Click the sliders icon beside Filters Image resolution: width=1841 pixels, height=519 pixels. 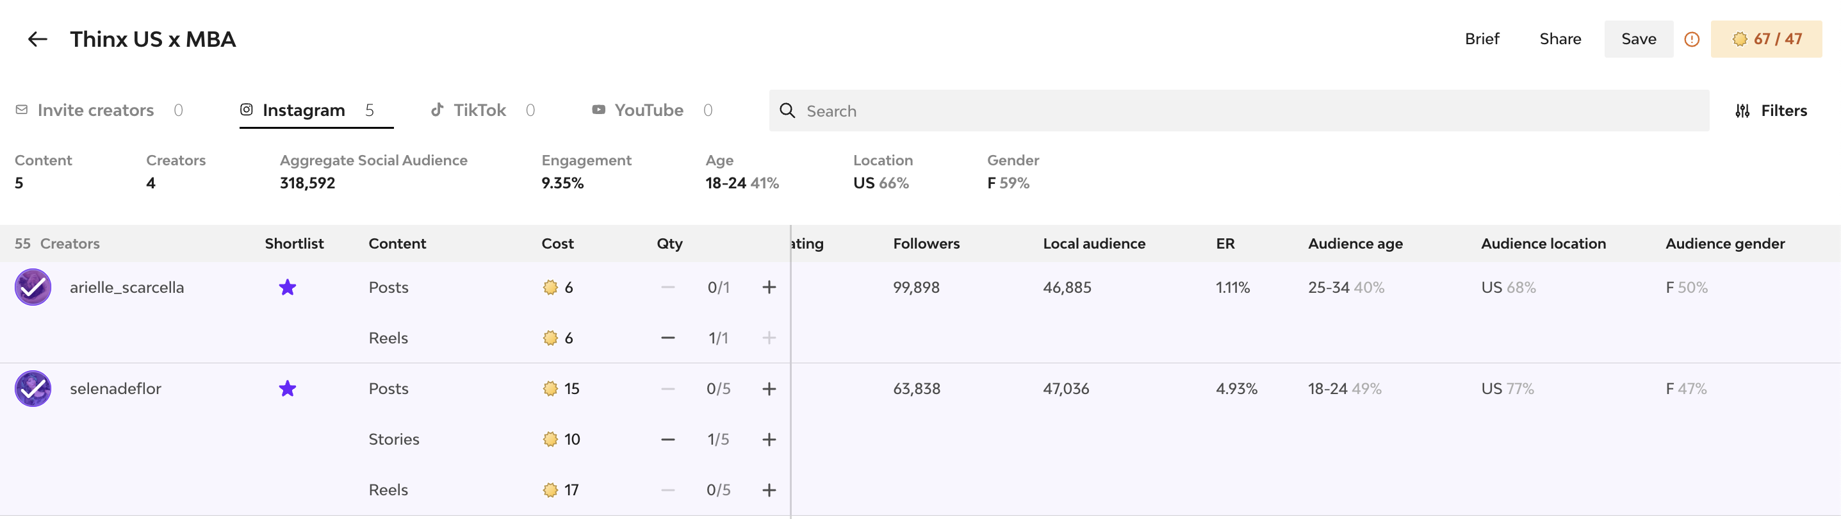[x=1742, y=111]
